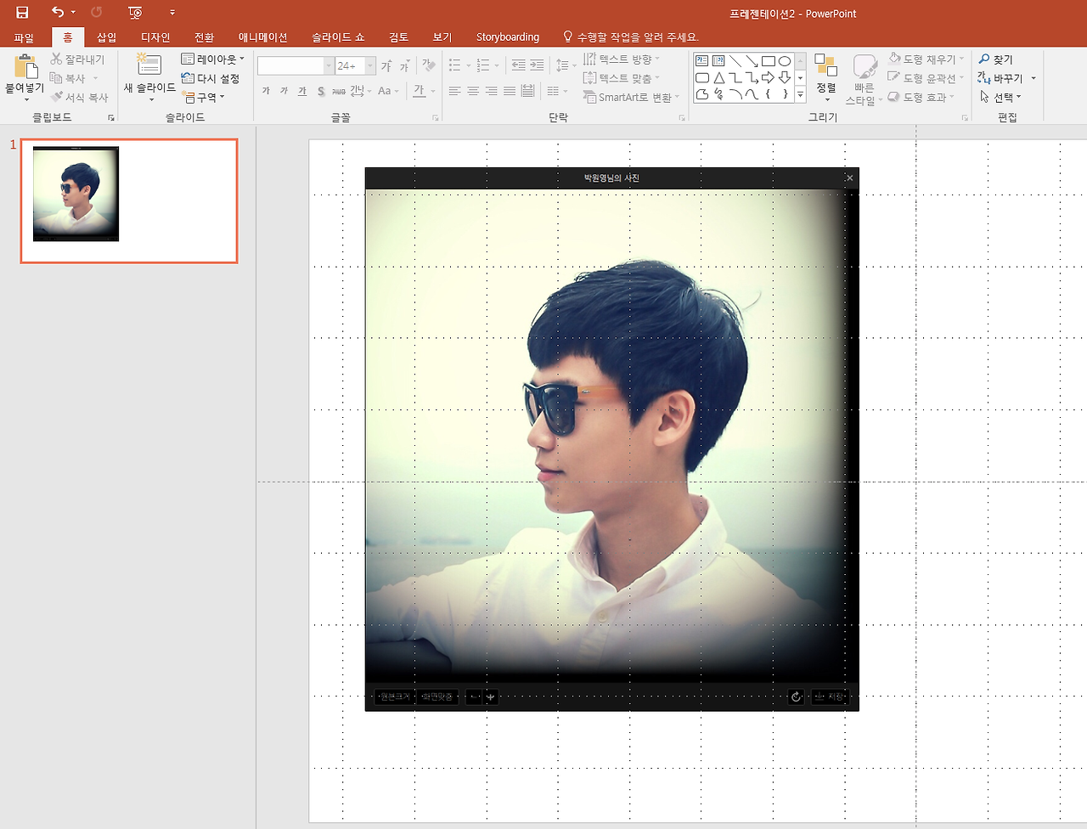Increase font size with the larger 가 icon

click(x=386, y=66)
